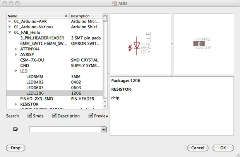The height and width of the screenshot is (157, 240).
Task: Collapse the 01_FAB_Hello library
Action: pos(10,32)
